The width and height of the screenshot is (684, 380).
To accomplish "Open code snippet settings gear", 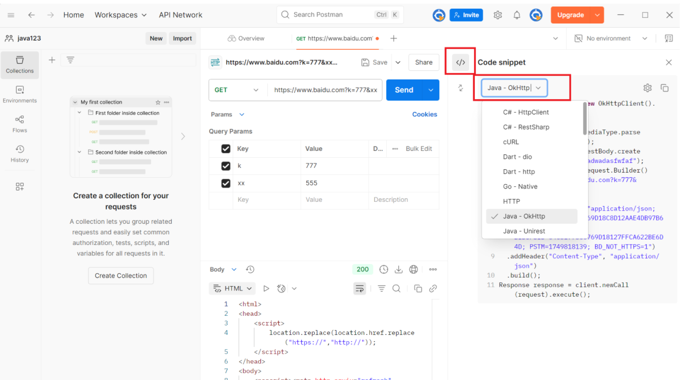I will click(x=648, y=88).
